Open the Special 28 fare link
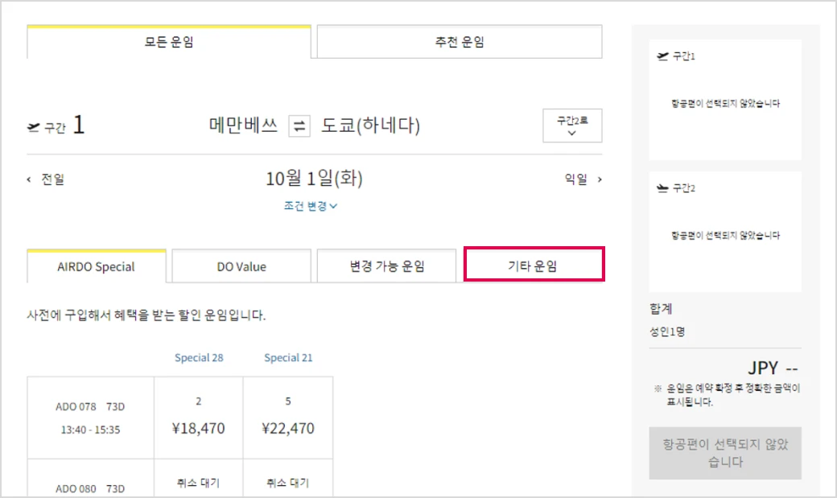Viewport: 837px width, 498px height. click(199, 358)
